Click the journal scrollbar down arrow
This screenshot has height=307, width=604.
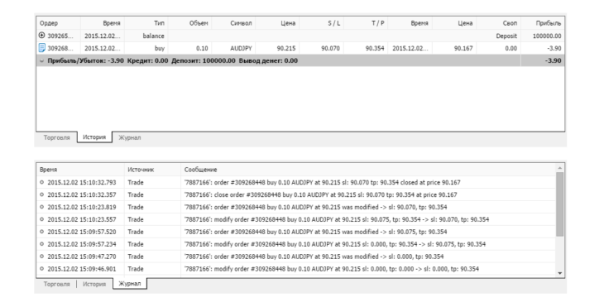pos(560,273)
